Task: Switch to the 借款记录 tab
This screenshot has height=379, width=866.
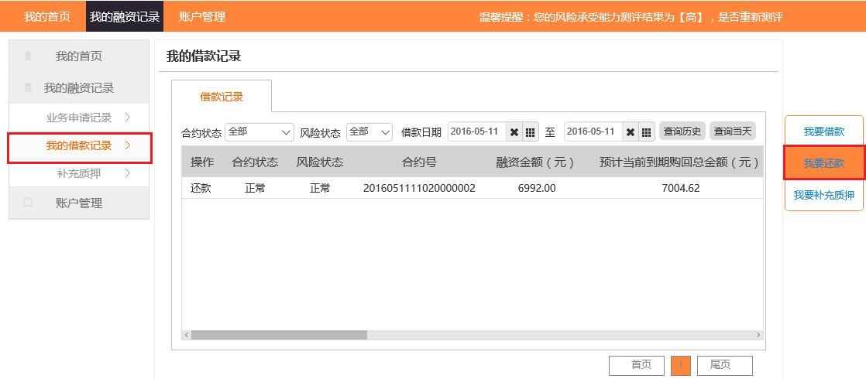Action: (x=222, y=97)
